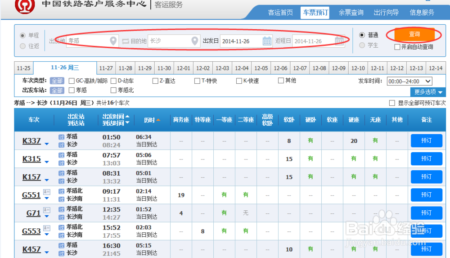Tick 显示全部可预订车次 checkbox
Viewport: 450px width, 258px height.
click(392, 103)
